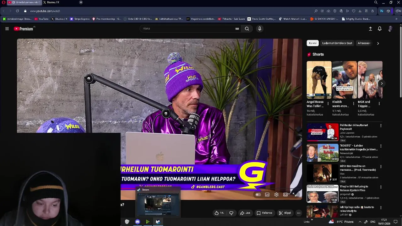Open options menu for Epstein Files video
The image size is (402, 226).
(381, 187)
